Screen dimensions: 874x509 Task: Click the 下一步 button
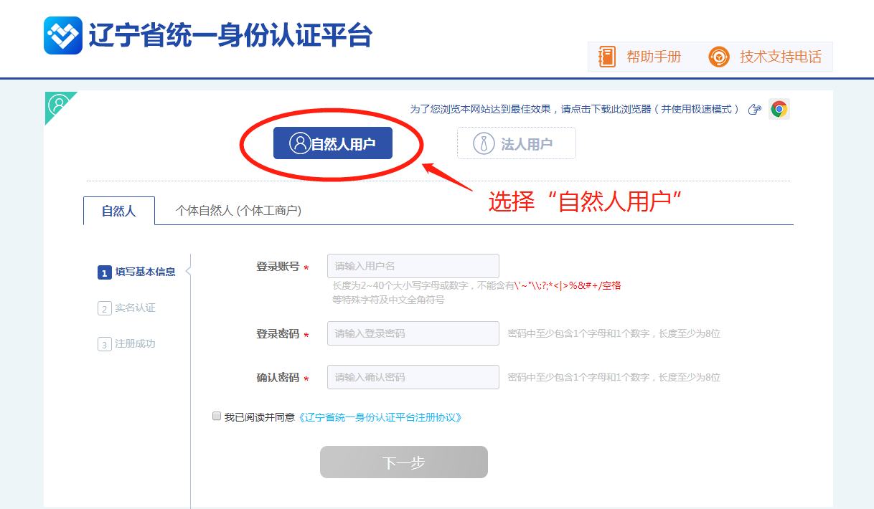click(404, 462)
